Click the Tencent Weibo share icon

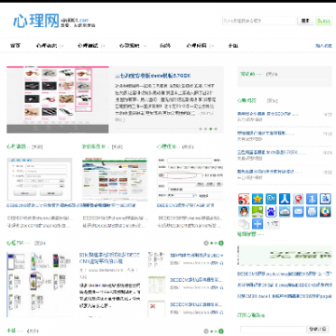[x=271, y=199]
